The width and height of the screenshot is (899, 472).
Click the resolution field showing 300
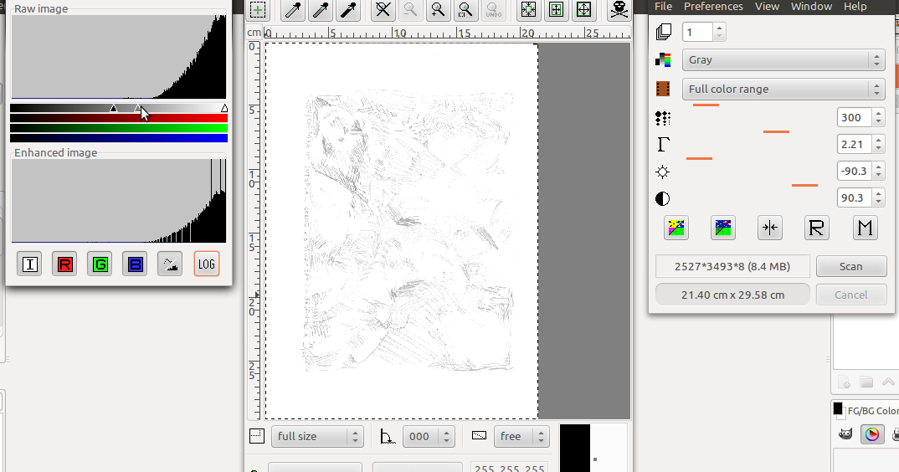point(855,117)
